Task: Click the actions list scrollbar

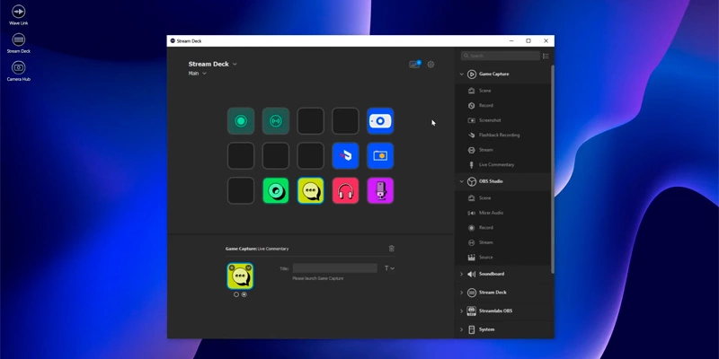Action: (552, 170)
